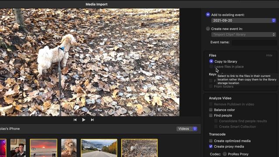
Task: Enable Balance color analysis
Action: [211, 110]
